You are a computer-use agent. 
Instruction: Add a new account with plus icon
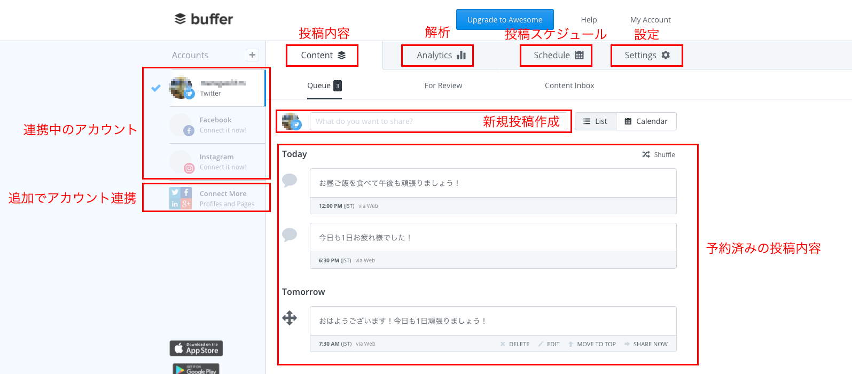(252, 54)
